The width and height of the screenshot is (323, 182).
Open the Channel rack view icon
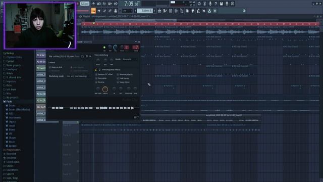[x=171, y=11]
